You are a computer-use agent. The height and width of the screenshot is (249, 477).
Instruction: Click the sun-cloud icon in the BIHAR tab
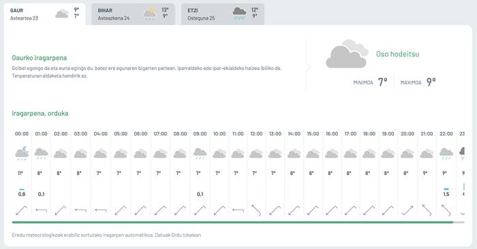[x=151, y=14]
